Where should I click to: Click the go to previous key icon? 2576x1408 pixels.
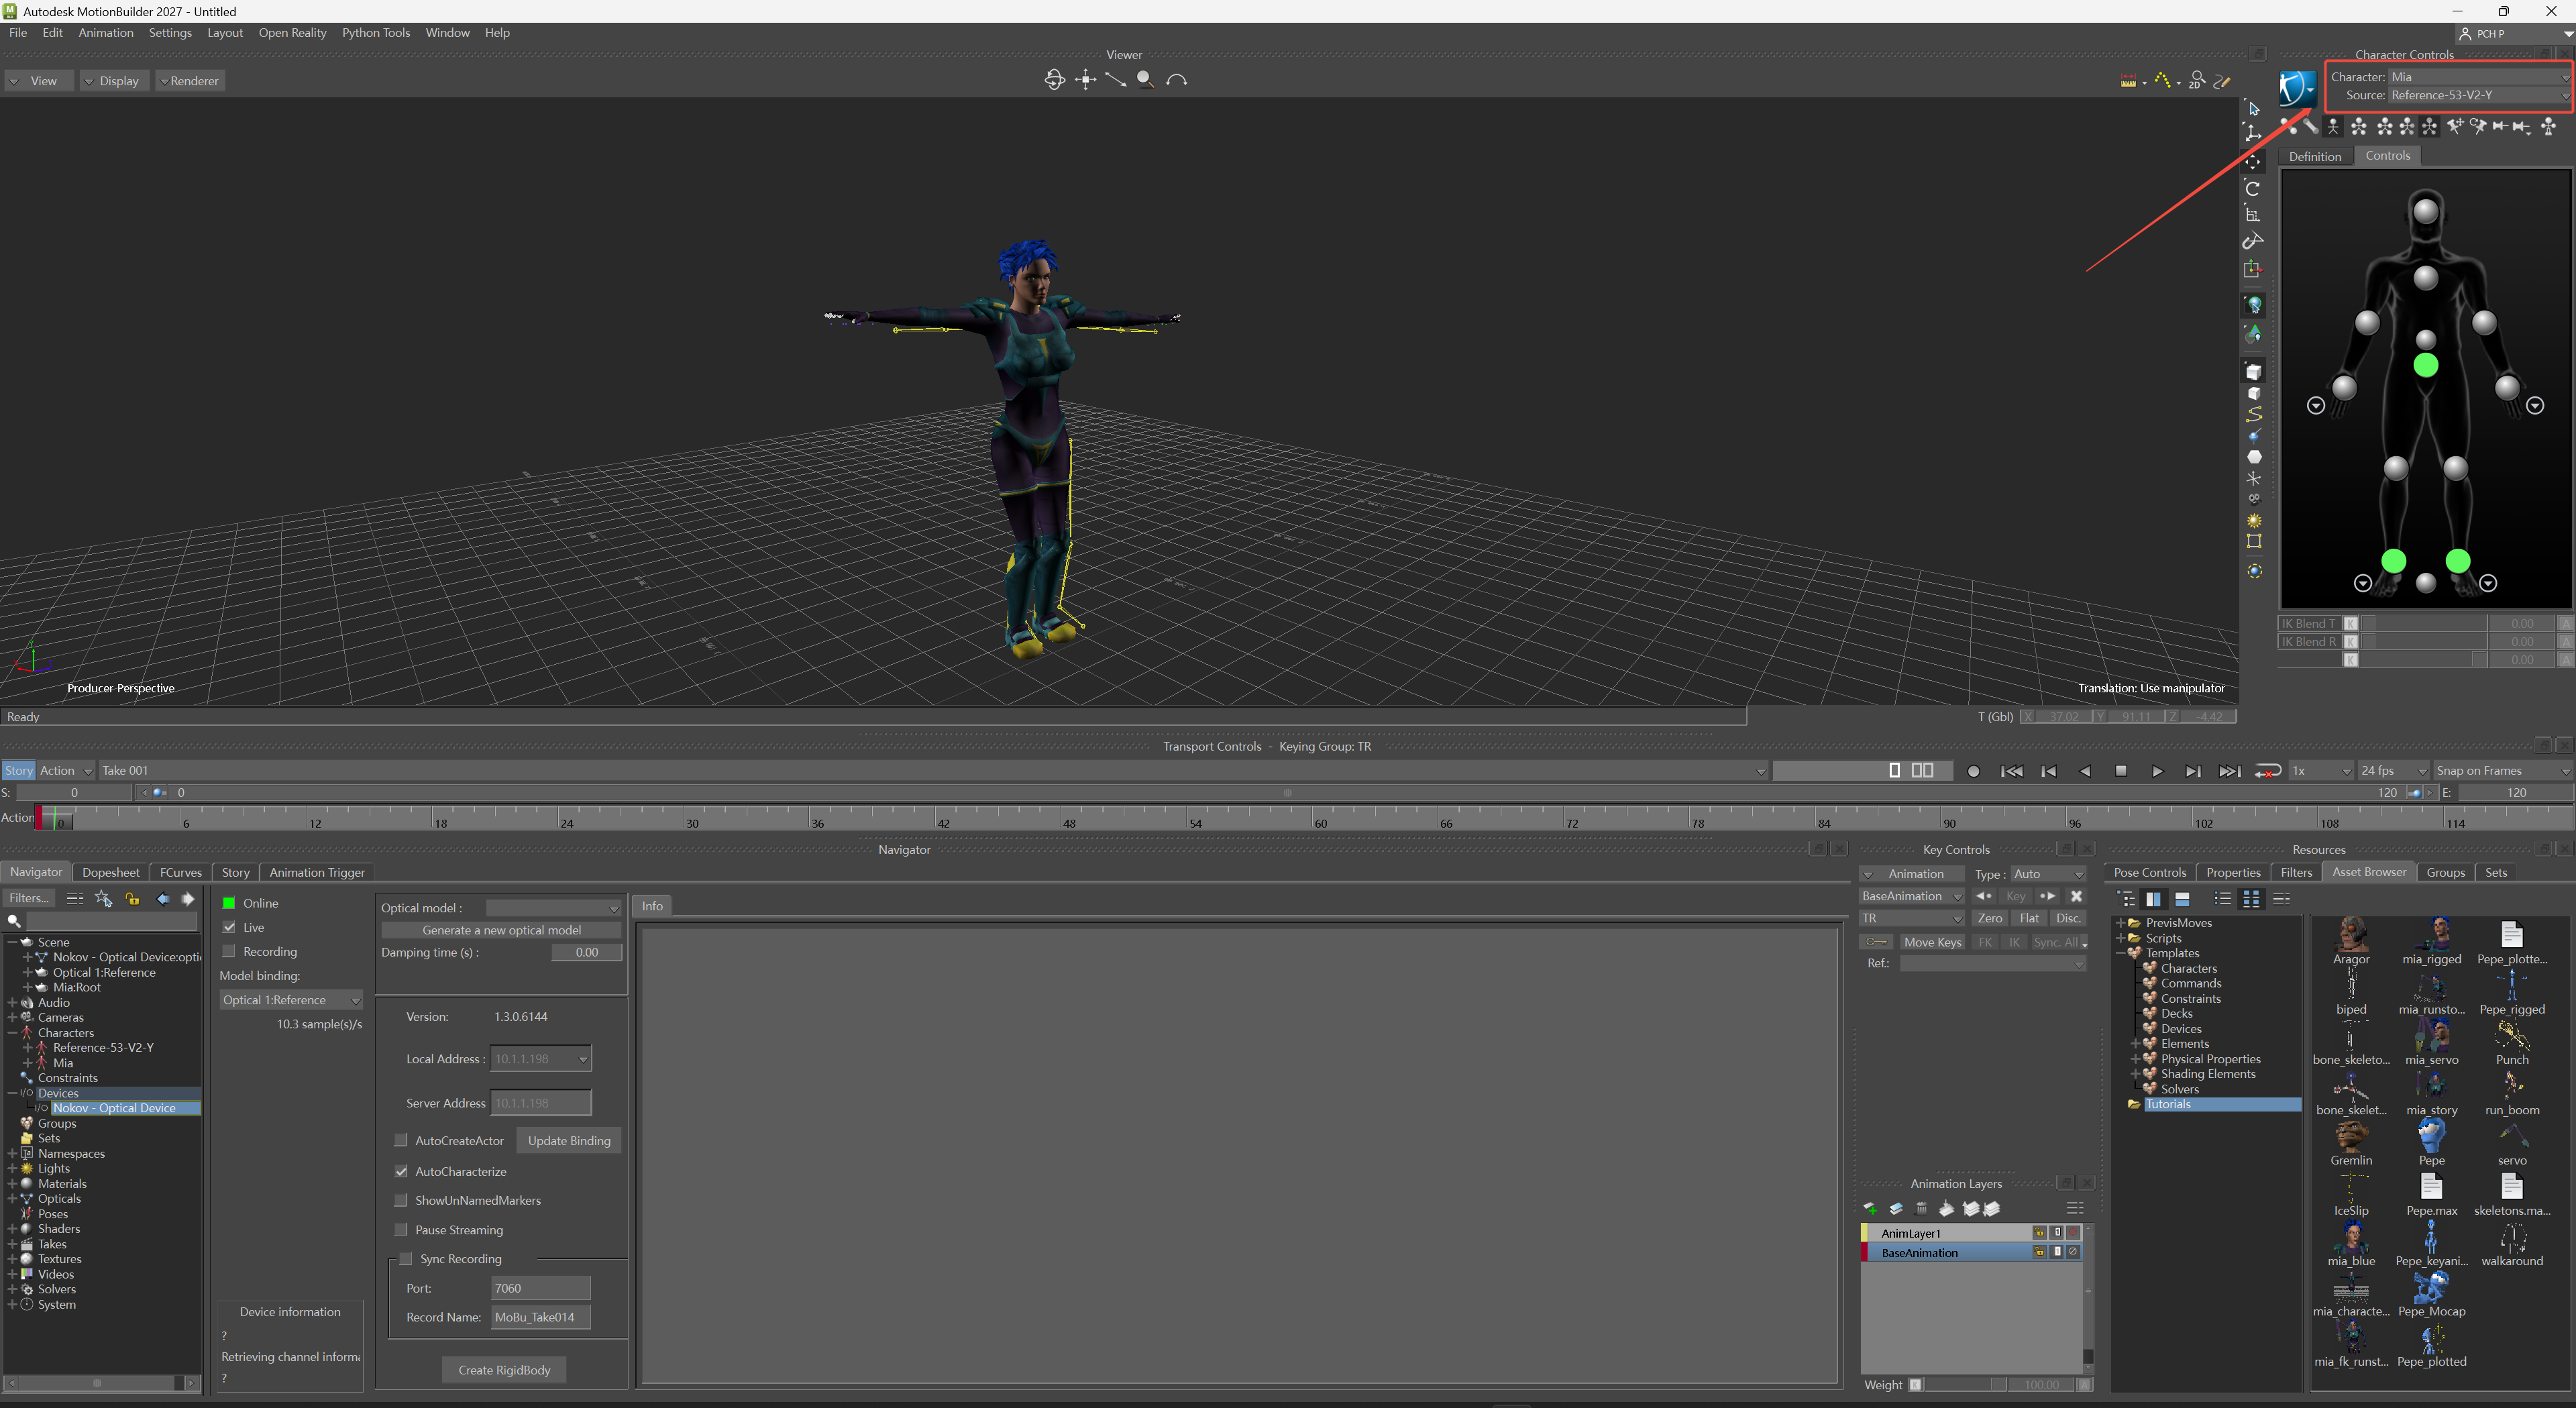pos(1984,896)
